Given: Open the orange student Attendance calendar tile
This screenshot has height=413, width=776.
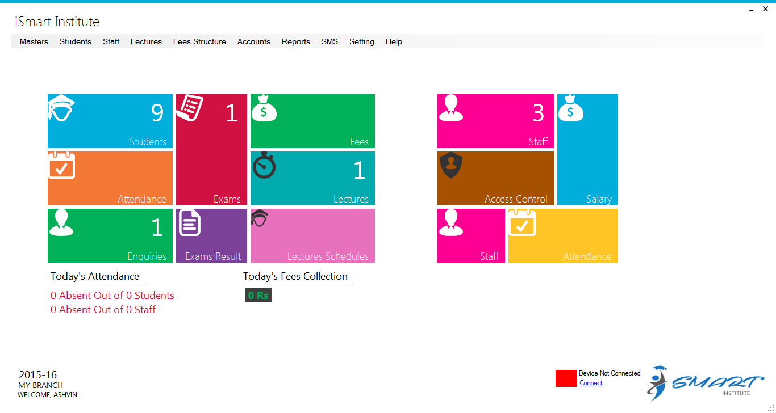Looking at the screenshot, I should (x=110, y=178).
